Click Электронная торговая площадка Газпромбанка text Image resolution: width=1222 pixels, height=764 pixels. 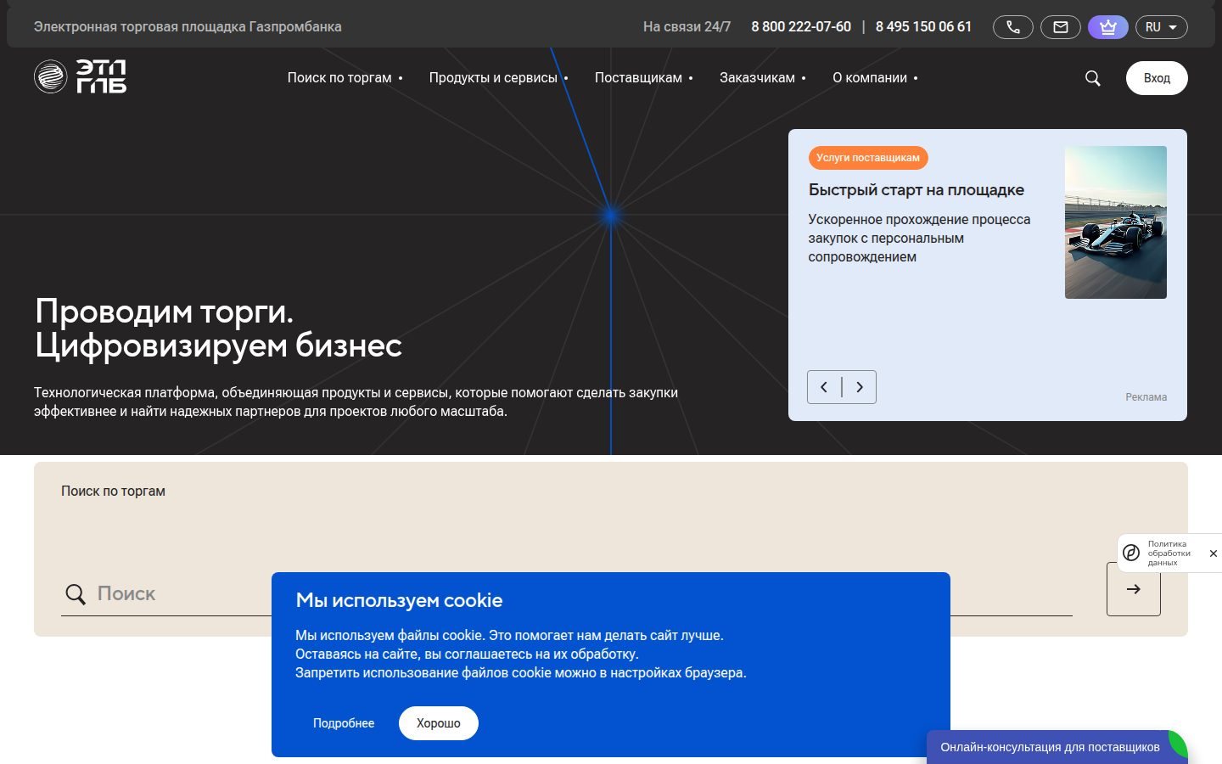(188, 27)
